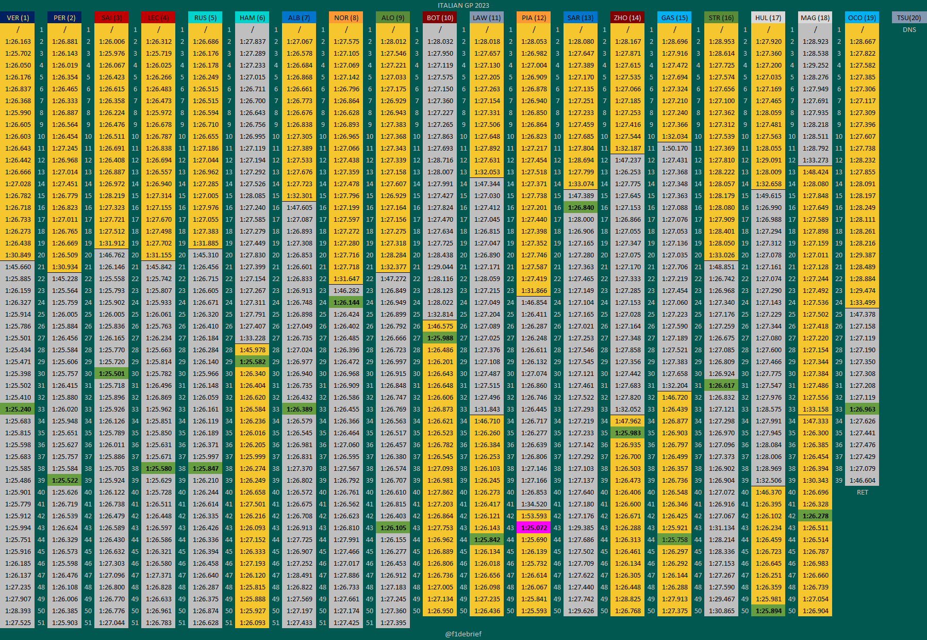Click Sainz's lap 20 time 1:46.762

pos(112,255)
